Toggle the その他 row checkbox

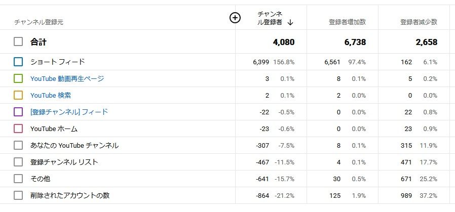pos(18,179)
